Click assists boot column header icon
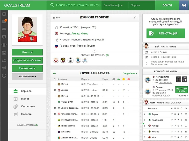The height and width of the screenshot is (141, 189). pos(119,79)
